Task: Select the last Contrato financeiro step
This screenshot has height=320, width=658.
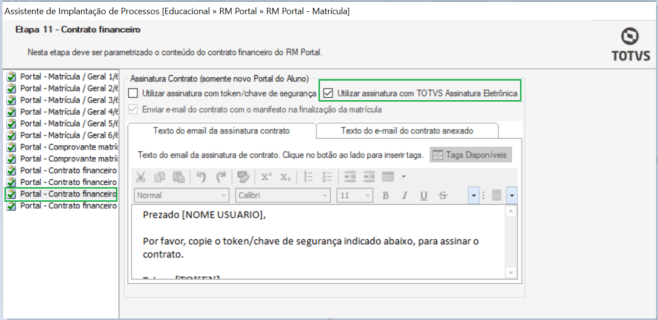Action: (x=62, y=206)
